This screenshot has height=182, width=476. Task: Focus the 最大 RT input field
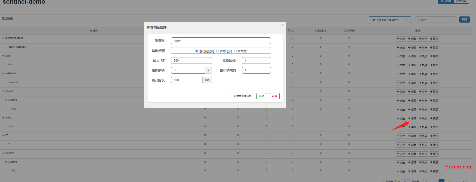(191, 60)
